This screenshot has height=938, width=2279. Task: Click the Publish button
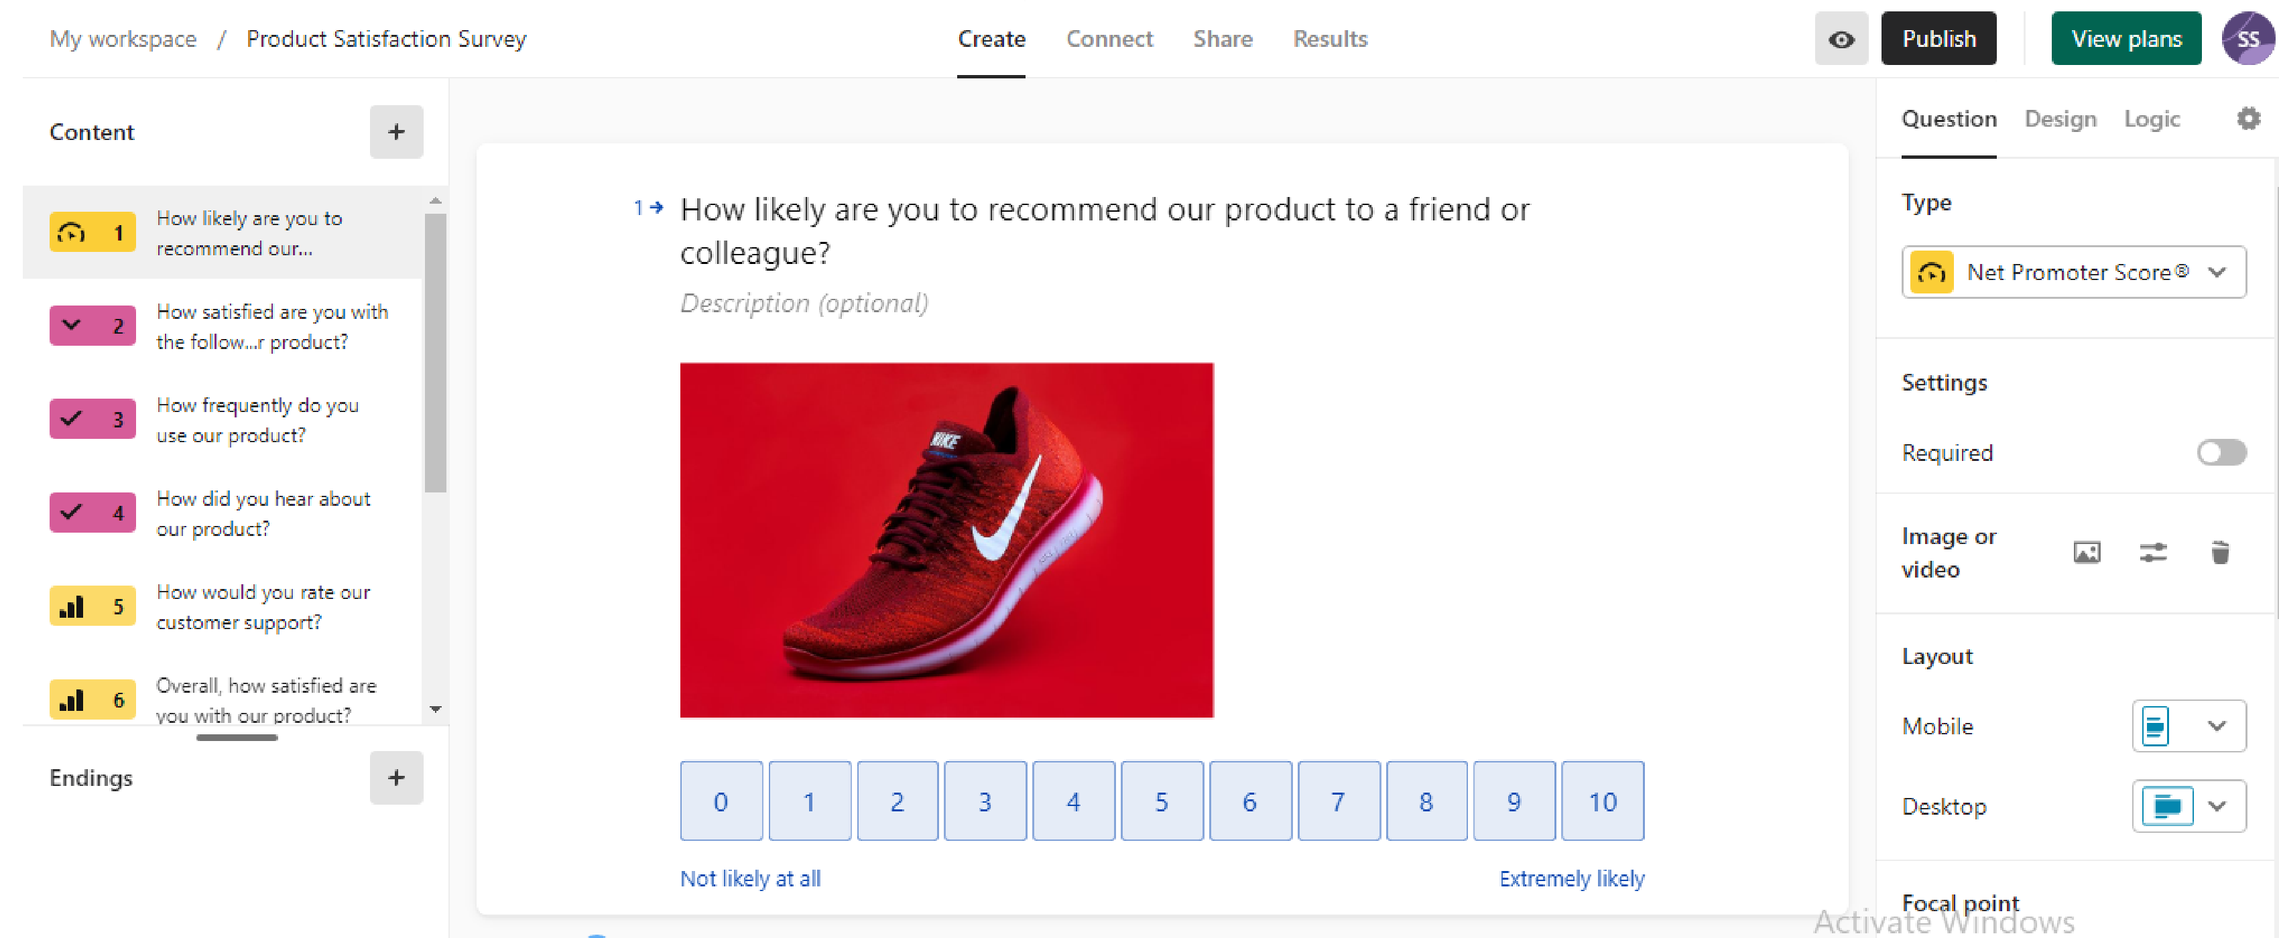(1938, 39)
